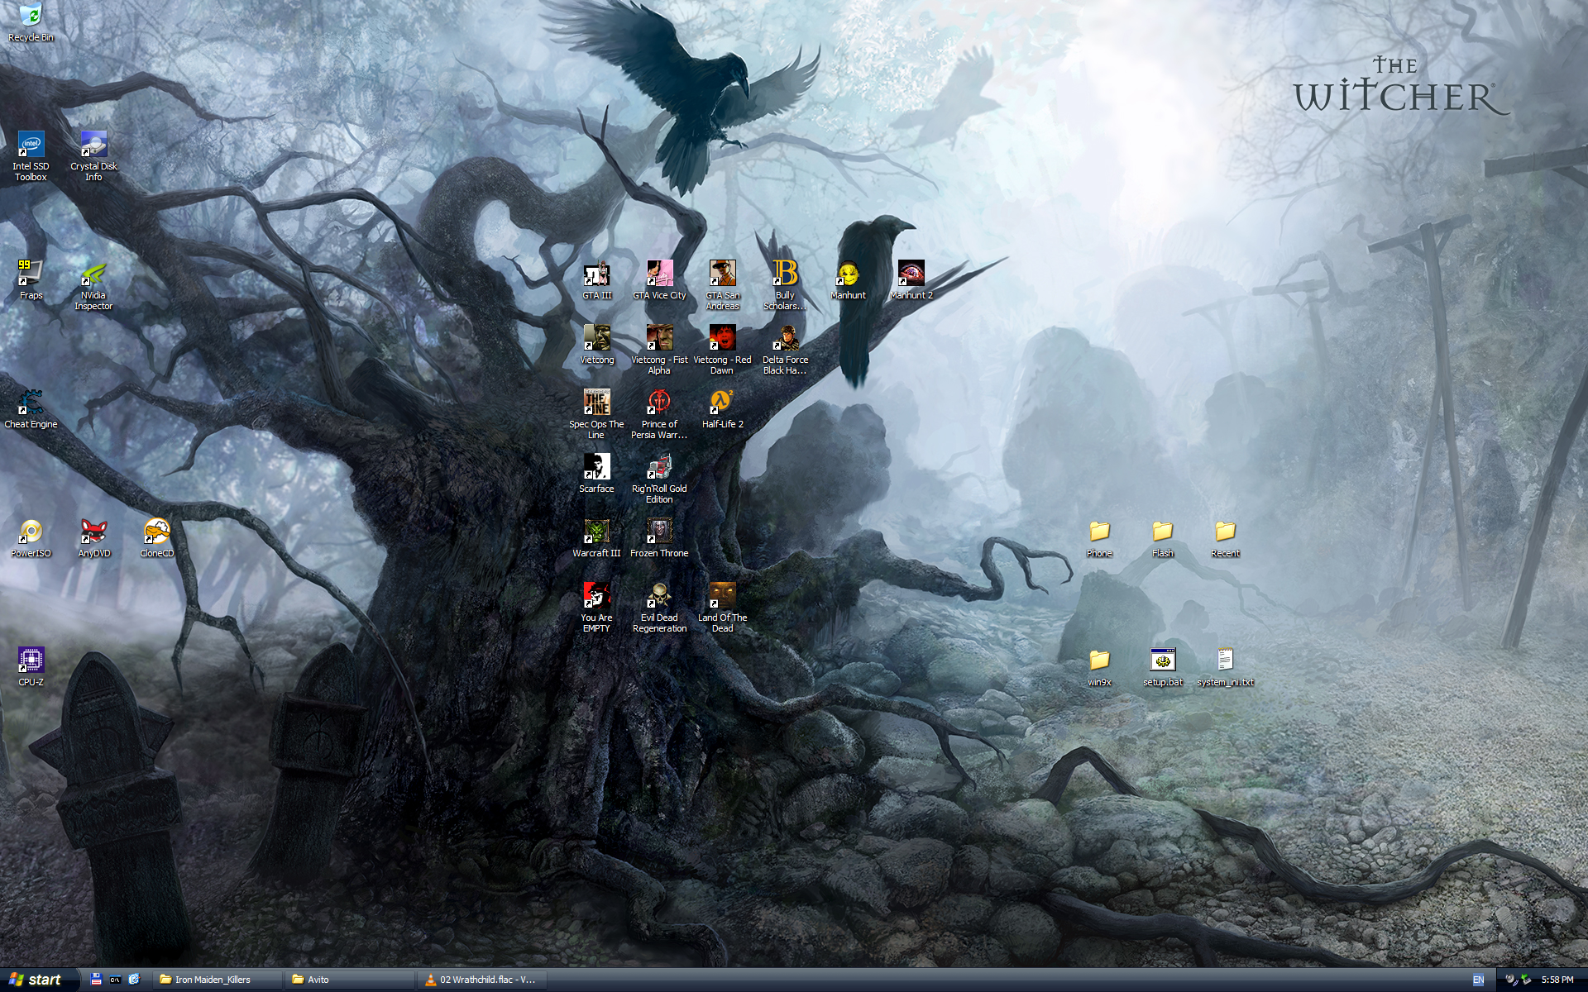Select the Fraps desktop shortcut
Screen dimensions: 1588x992
coord(31,274)
